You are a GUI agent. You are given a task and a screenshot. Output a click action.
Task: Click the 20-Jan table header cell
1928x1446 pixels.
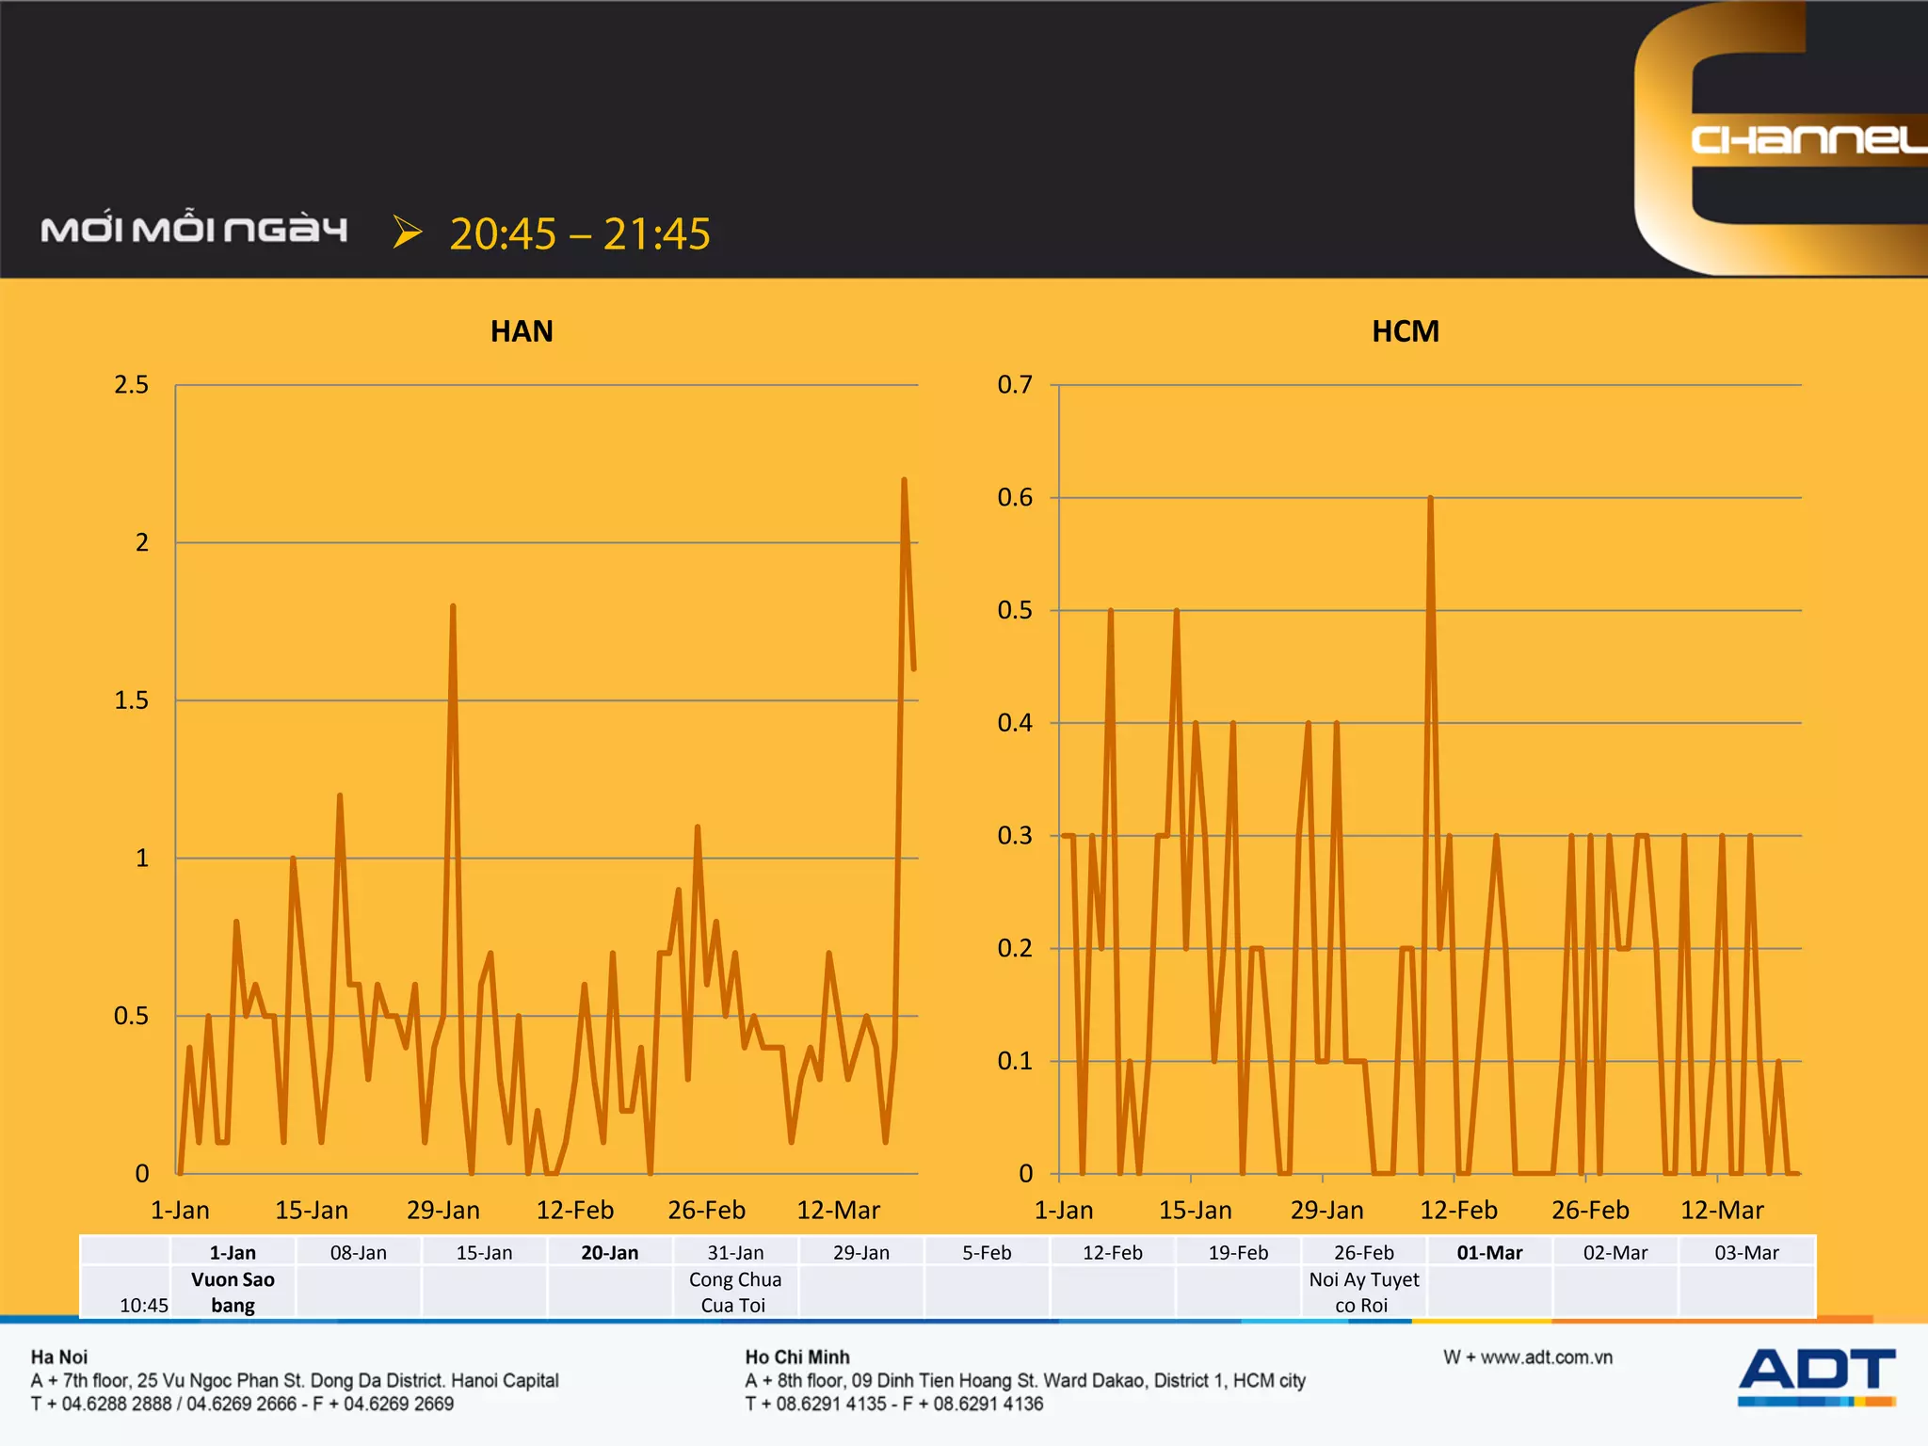pos(609,1252)
